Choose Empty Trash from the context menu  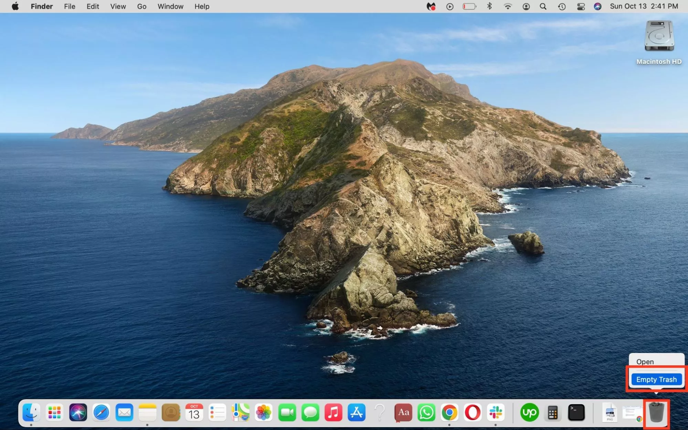(656, 379)
